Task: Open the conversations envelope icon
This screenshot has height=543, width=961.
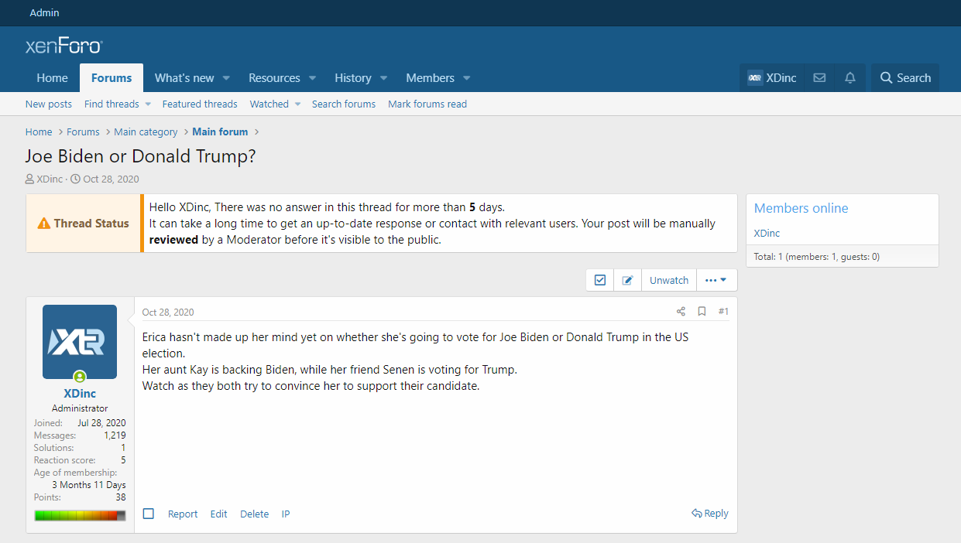Action: 819,78
